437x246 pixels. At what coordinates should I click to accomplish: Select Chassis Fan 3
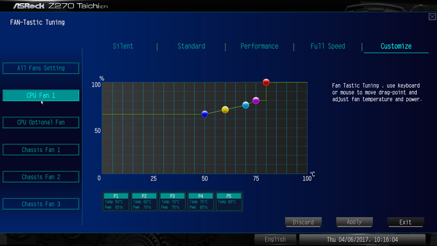point(41,204)
